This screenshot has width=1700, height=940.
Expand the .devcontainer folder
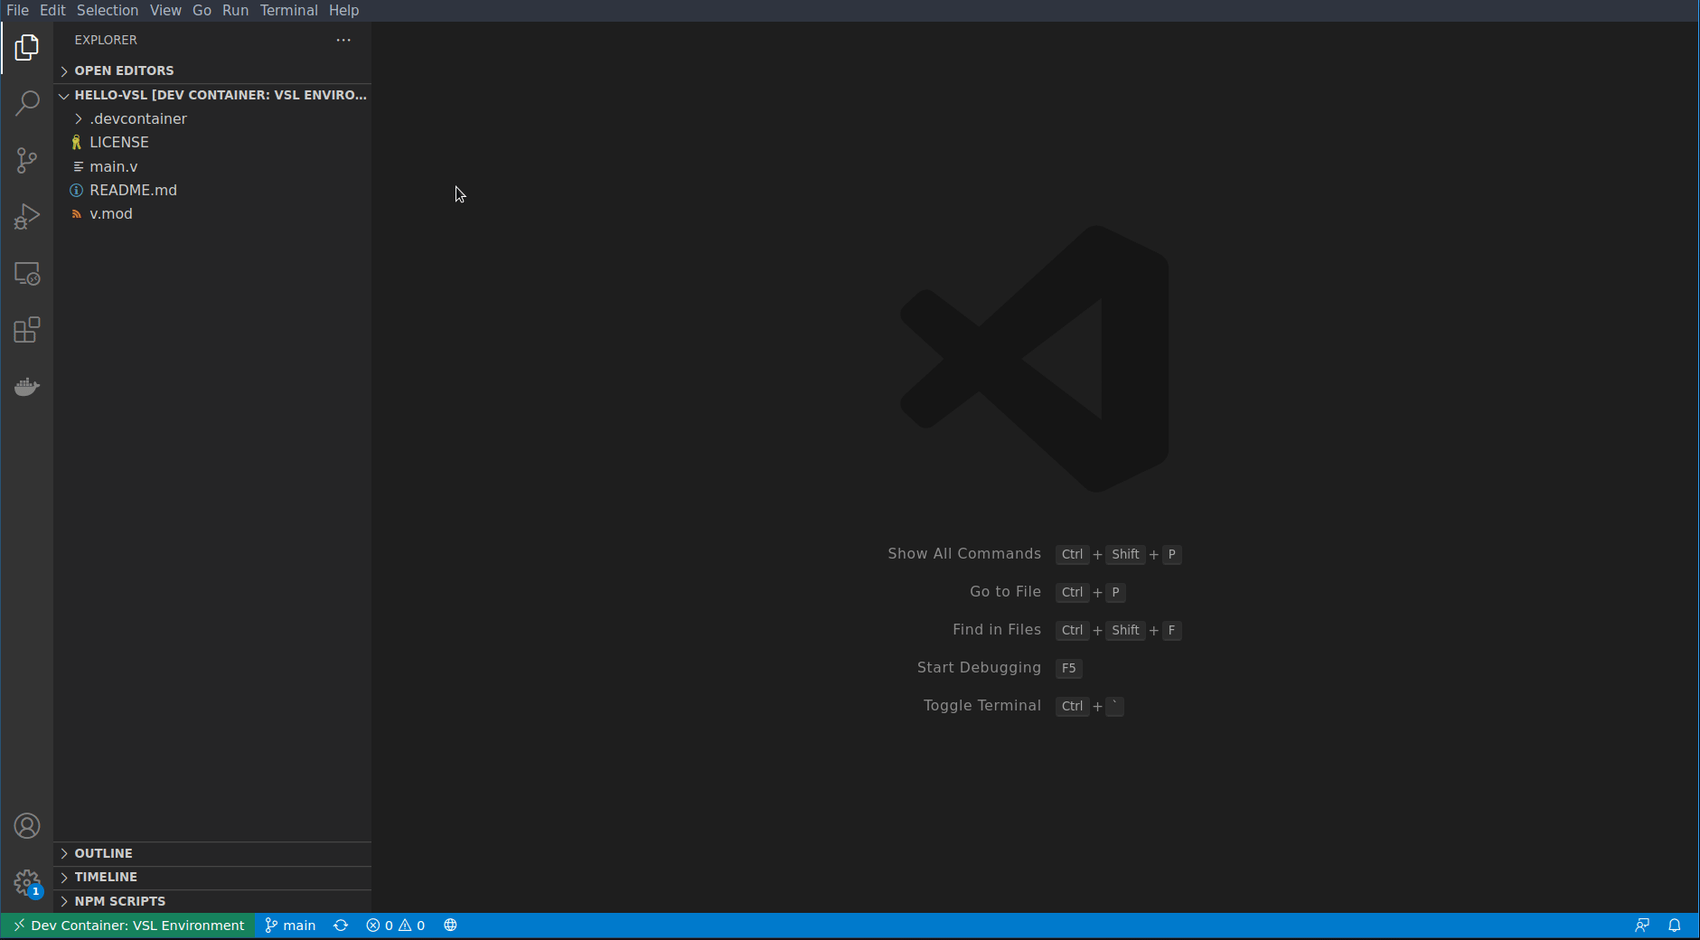212,118
